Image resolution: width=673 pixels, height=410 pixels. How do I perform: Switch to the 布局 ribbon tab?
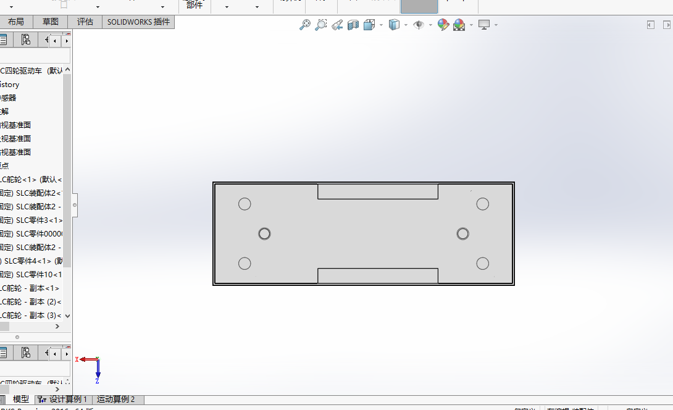[16, 22]
